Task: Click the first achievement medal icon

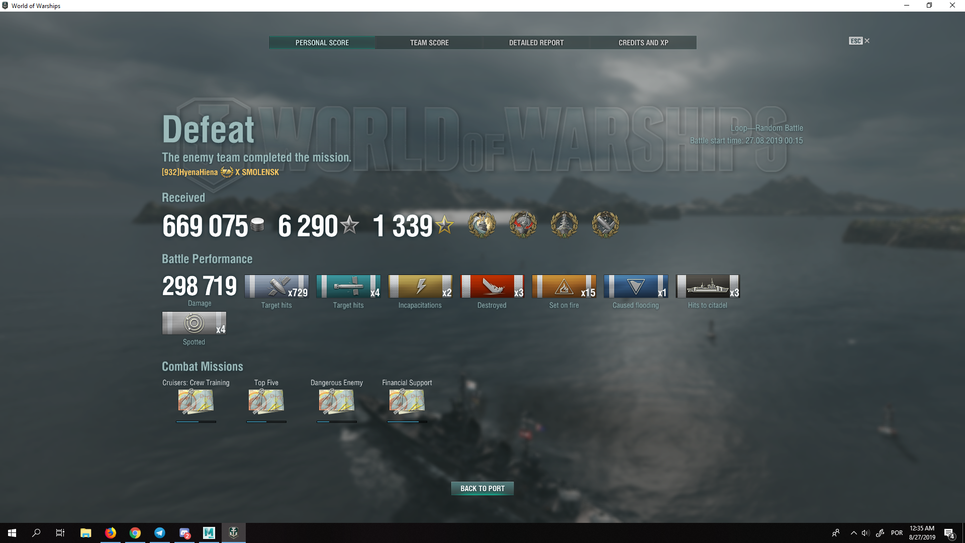Action: [482, 224]
